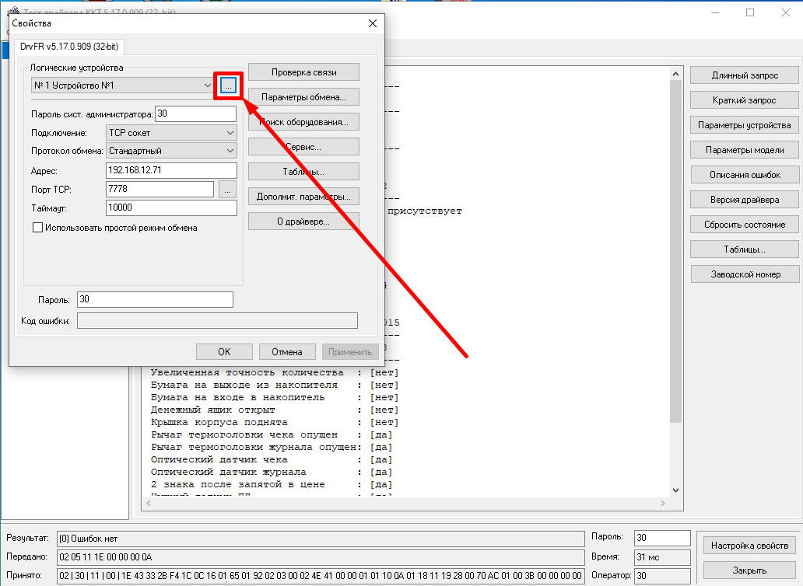Open the Сервис dialog

point(303,147)
